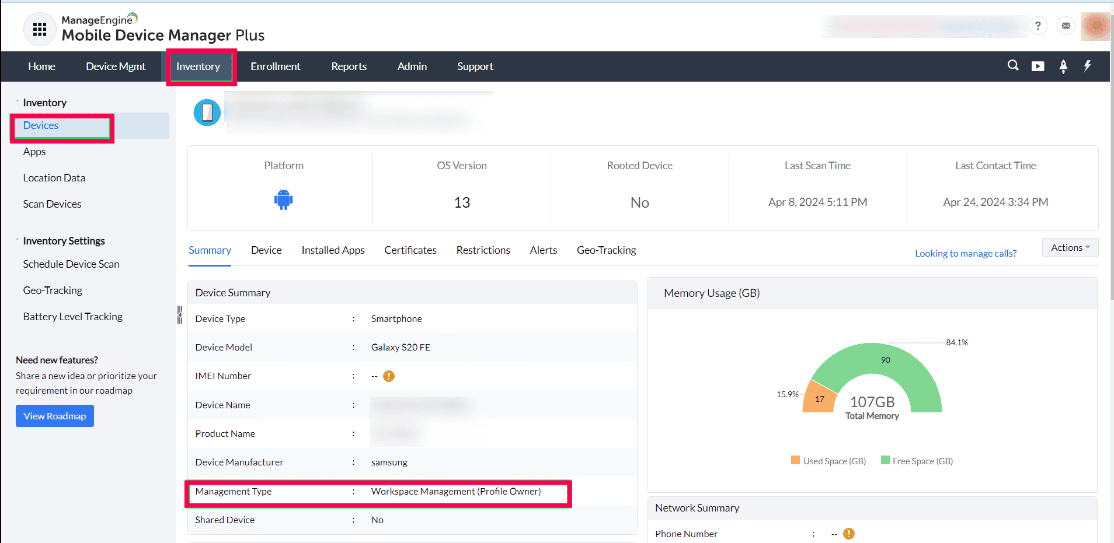Open the Alerts tab

pos(544,250)
